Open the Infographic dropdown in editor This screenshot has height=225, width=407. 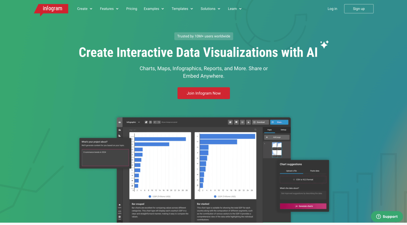133,122
